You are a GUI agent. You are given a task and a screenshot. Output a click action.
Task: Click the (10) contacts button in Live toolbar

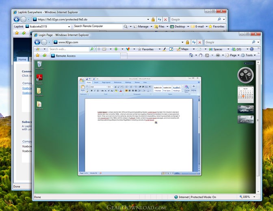tap(236, 49)
